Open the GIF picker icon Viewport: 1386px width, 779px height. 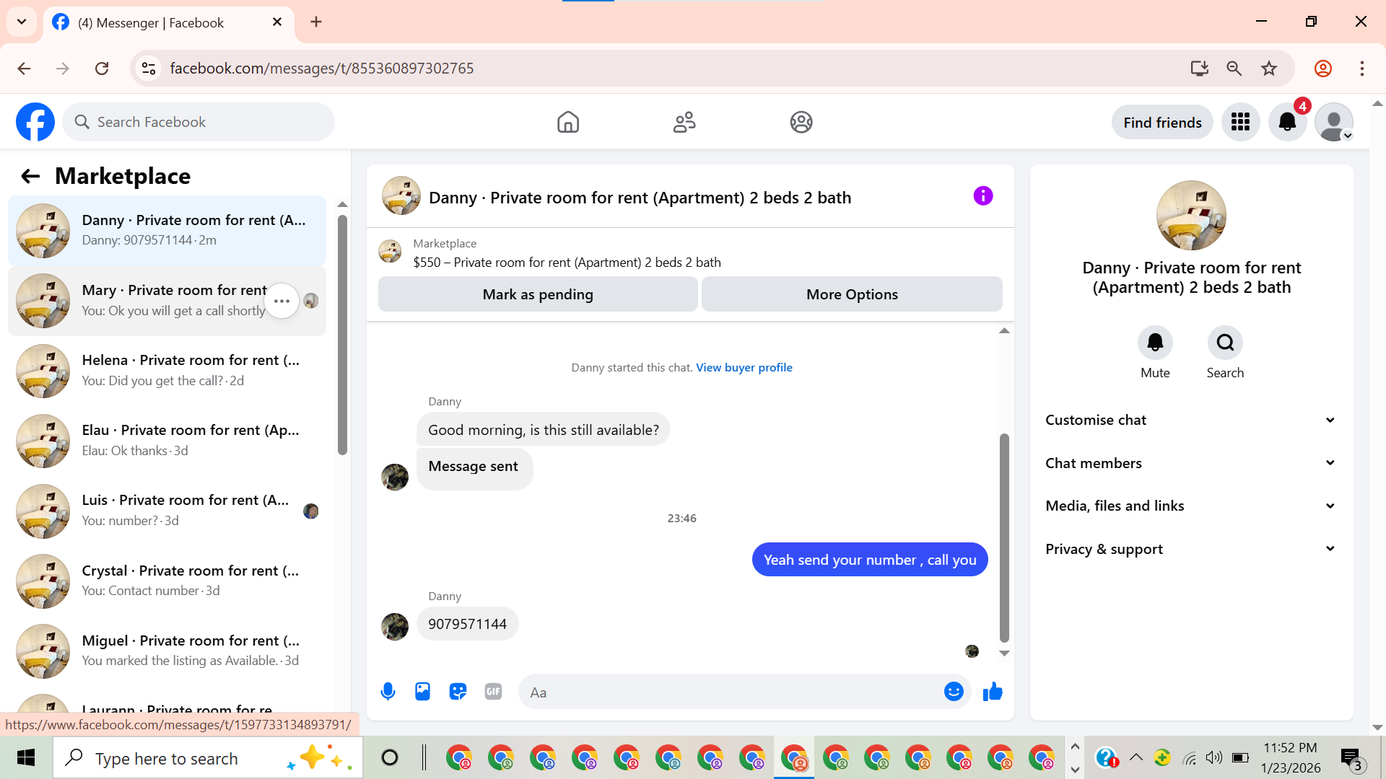pyautogui.click(x=493, y=692)
